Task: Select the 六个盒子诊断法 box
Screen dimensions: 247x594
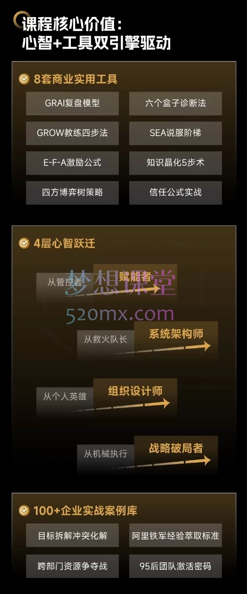Action: 175,103
